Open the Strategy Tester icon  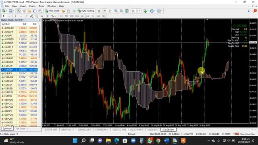[x=40, y=11]
